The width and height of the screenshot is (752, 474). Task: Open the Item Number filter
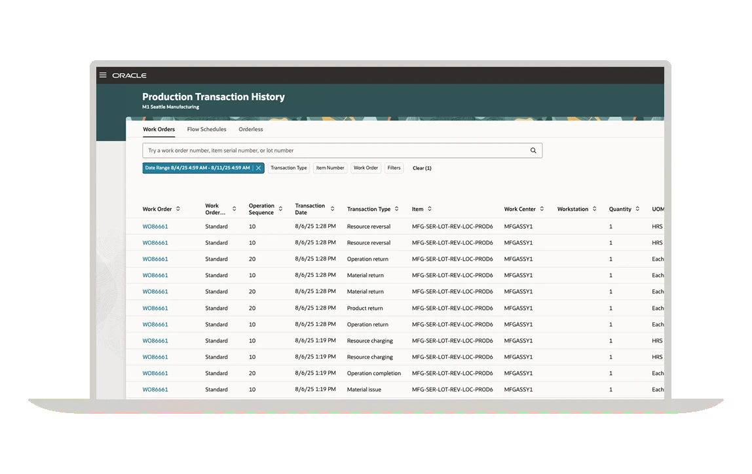pos(330,168)
